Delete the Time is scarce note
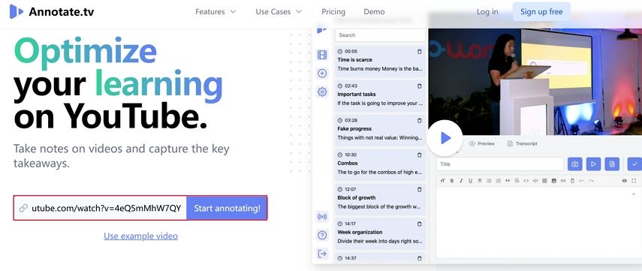The width and height of the screenshot is (642, 271). click(419, 52)
